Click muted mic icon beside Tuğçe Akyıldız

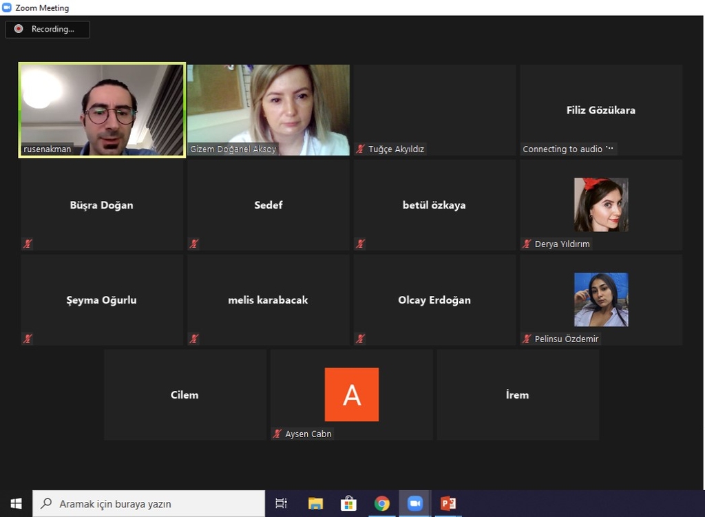(x=360, y=149)
